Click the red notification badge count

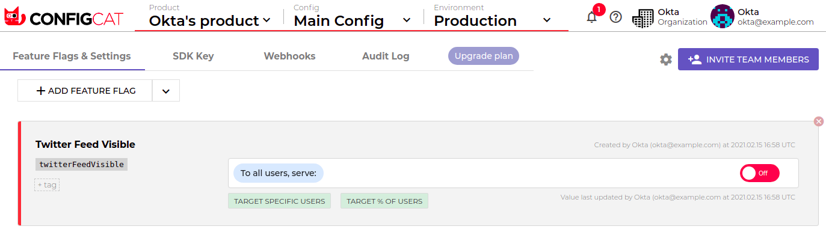point(599,10)
